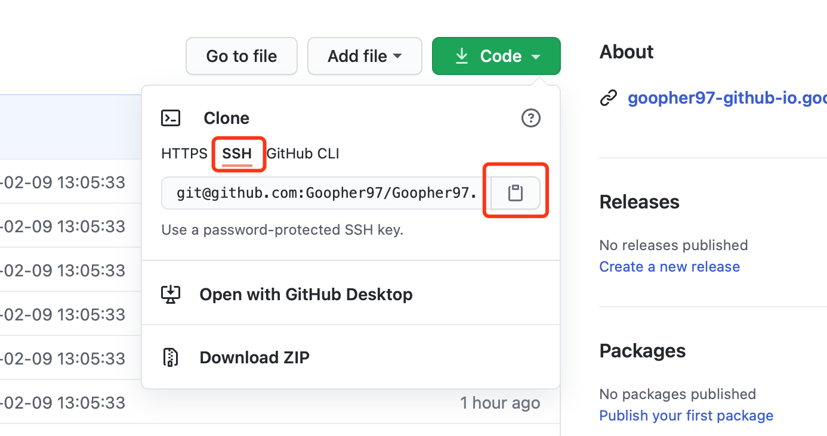Click the terminal icon beside Clone
827x436 pixels.
coord(171,118)
